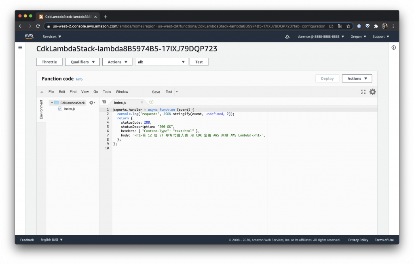Open the Support dropdown
The height and width of the screenshot is (264, 414).
(381, 37)
